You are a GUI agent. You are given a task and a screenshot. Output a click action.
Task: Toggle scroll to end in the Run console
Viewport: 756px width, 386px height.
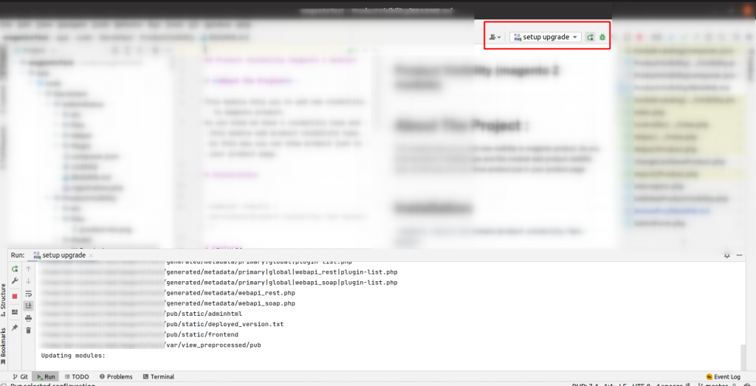[29, 306]
